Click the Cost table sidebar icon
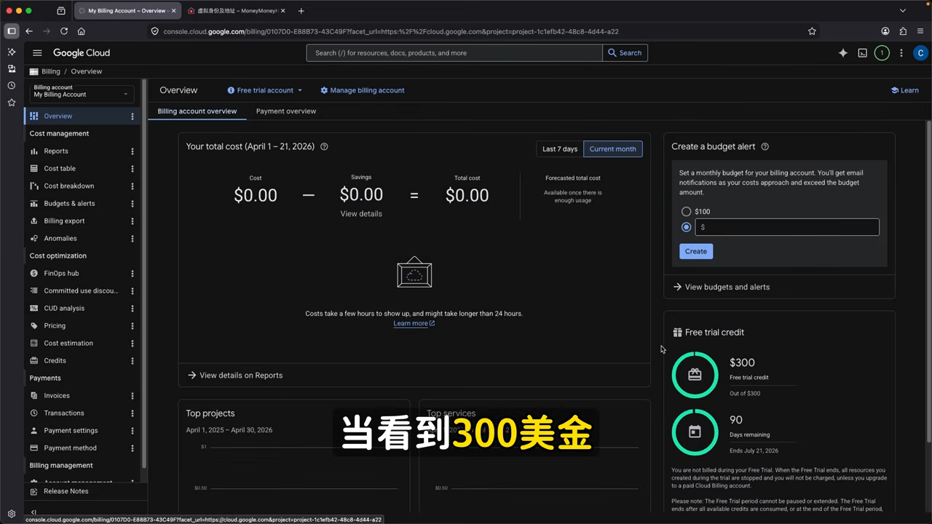The width and height of the screenshot is (932, 524). click(x=34, y=169)
